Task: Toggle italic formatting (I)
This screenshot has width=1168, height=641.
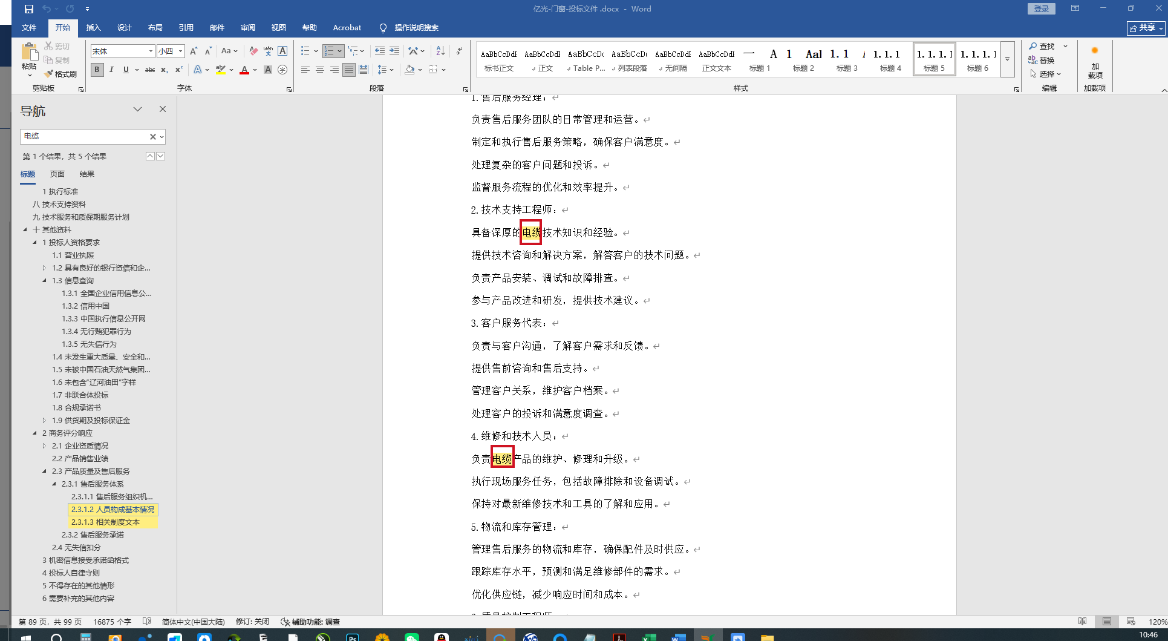Action: point(111,70)
